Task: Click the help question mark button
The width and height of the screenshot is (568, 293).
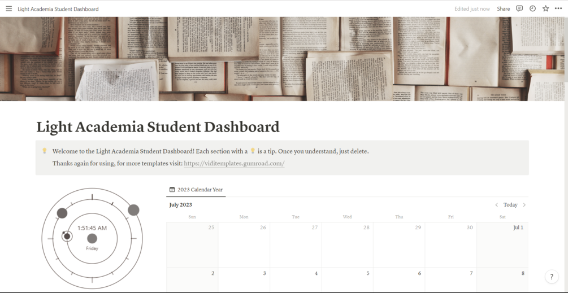Action: point(552,277)
